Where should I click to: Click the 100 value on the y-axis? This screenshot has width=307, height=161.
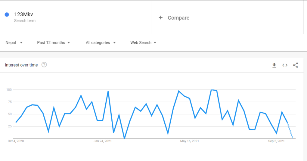(9, 90)
